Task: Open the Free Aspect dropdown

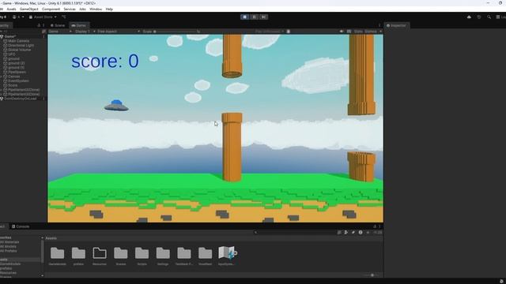Action: (119, 32)
